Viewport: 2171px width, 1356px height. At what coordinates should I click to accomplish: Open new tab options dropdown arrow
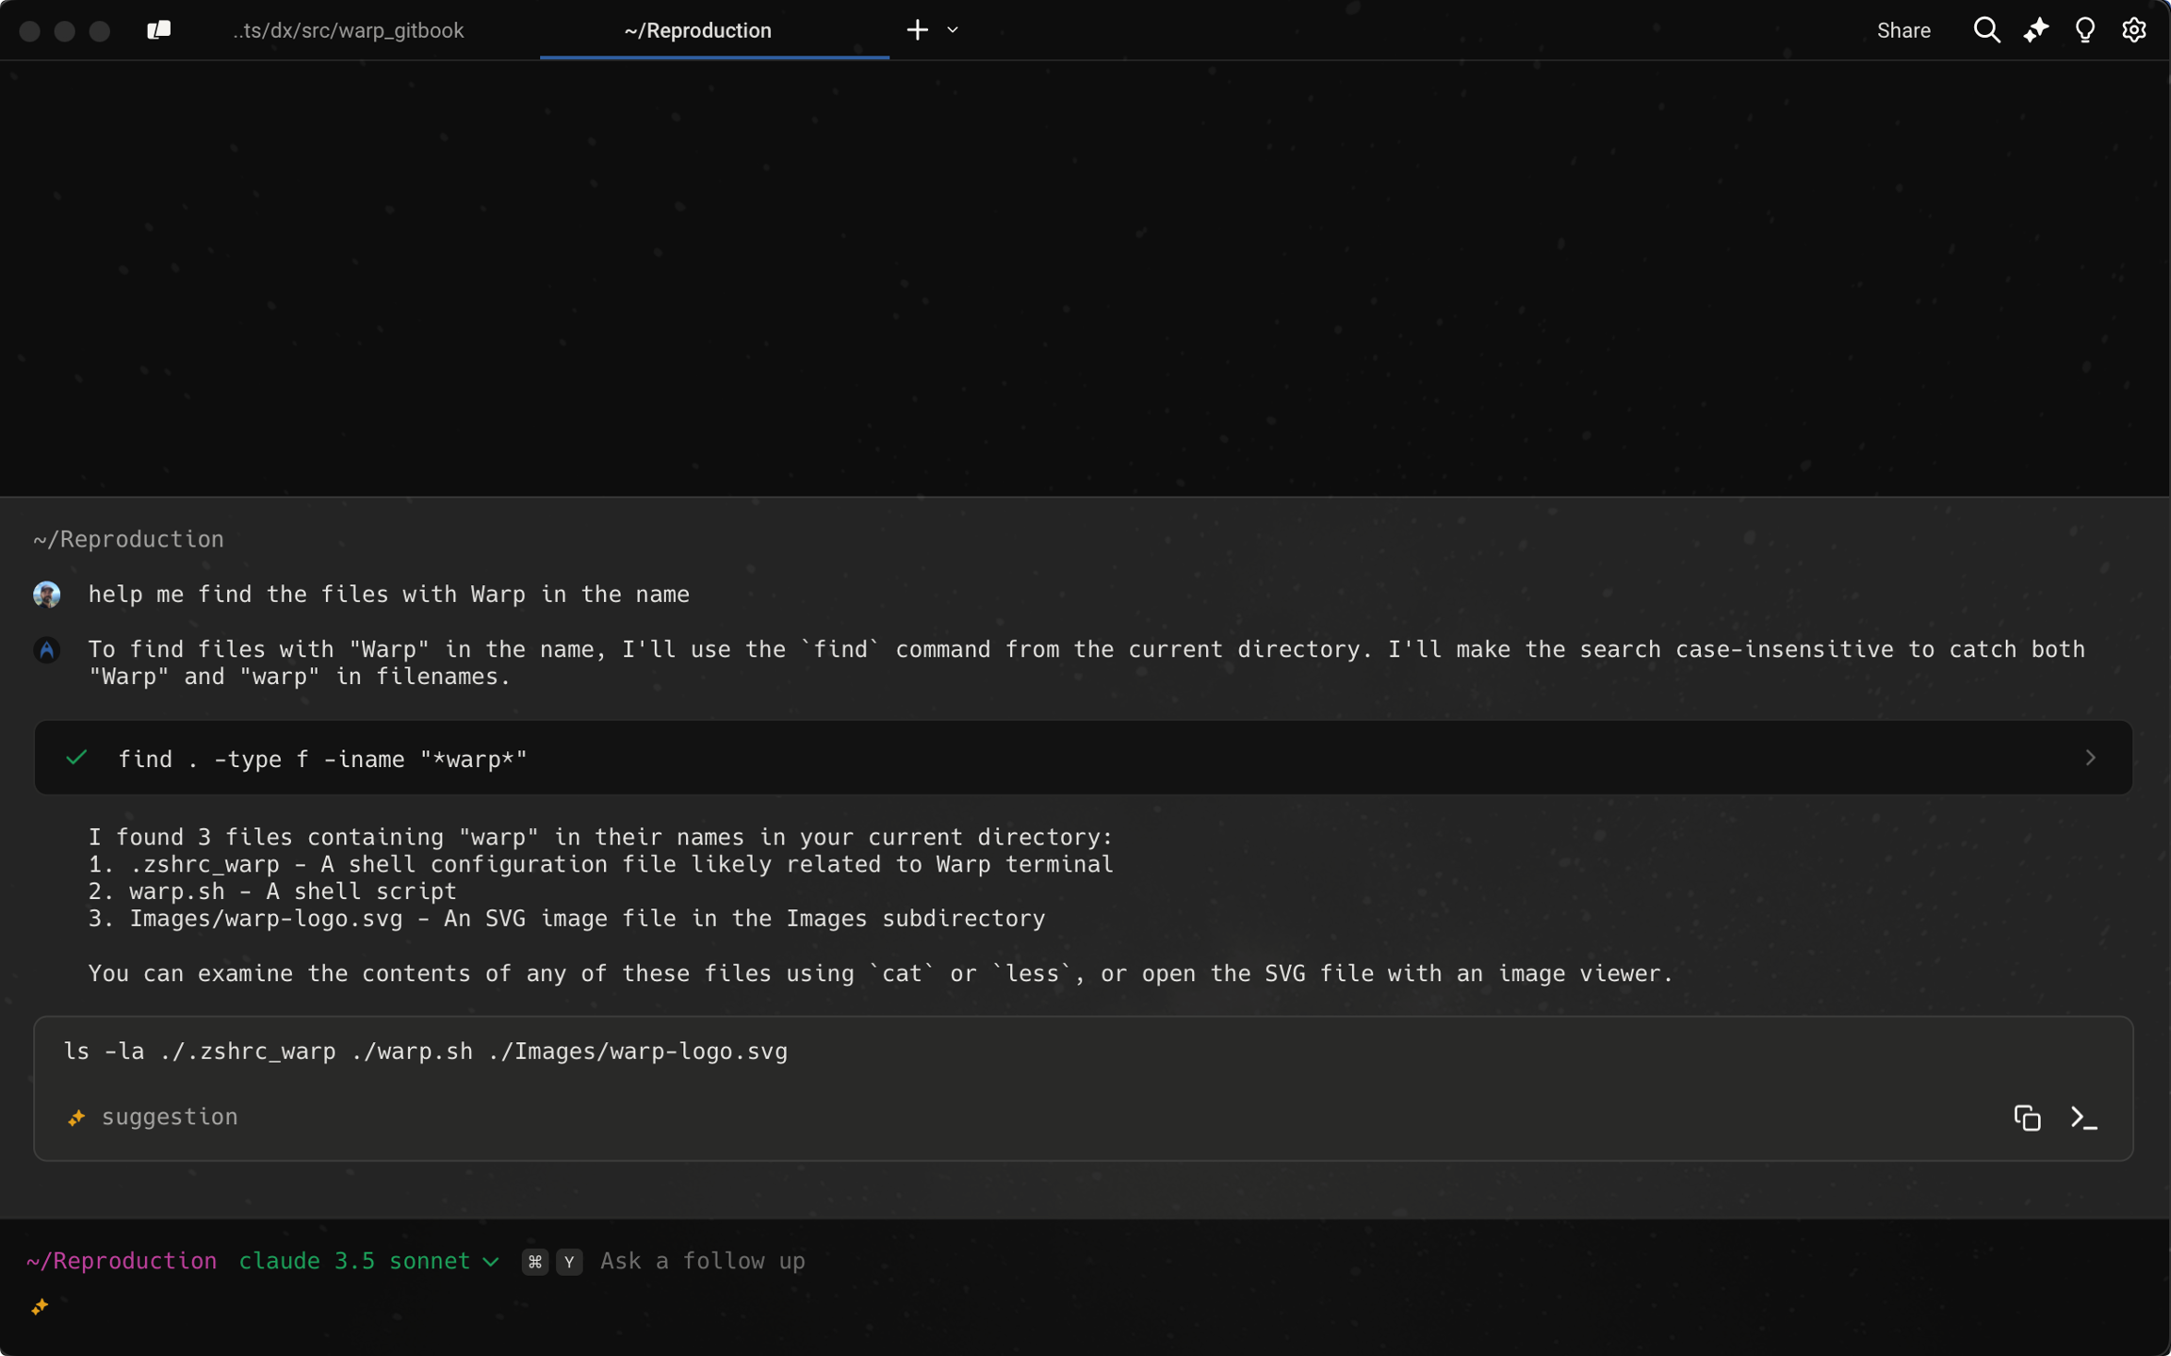tap(953, 30)
